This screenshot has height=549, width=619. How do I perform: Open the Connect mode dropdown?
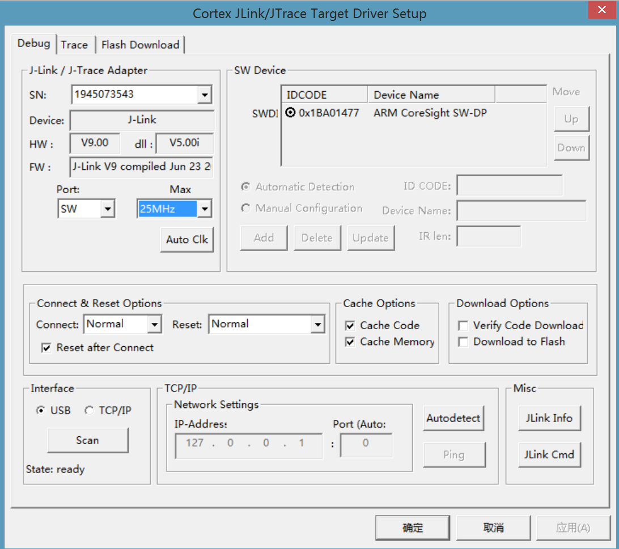154,325
